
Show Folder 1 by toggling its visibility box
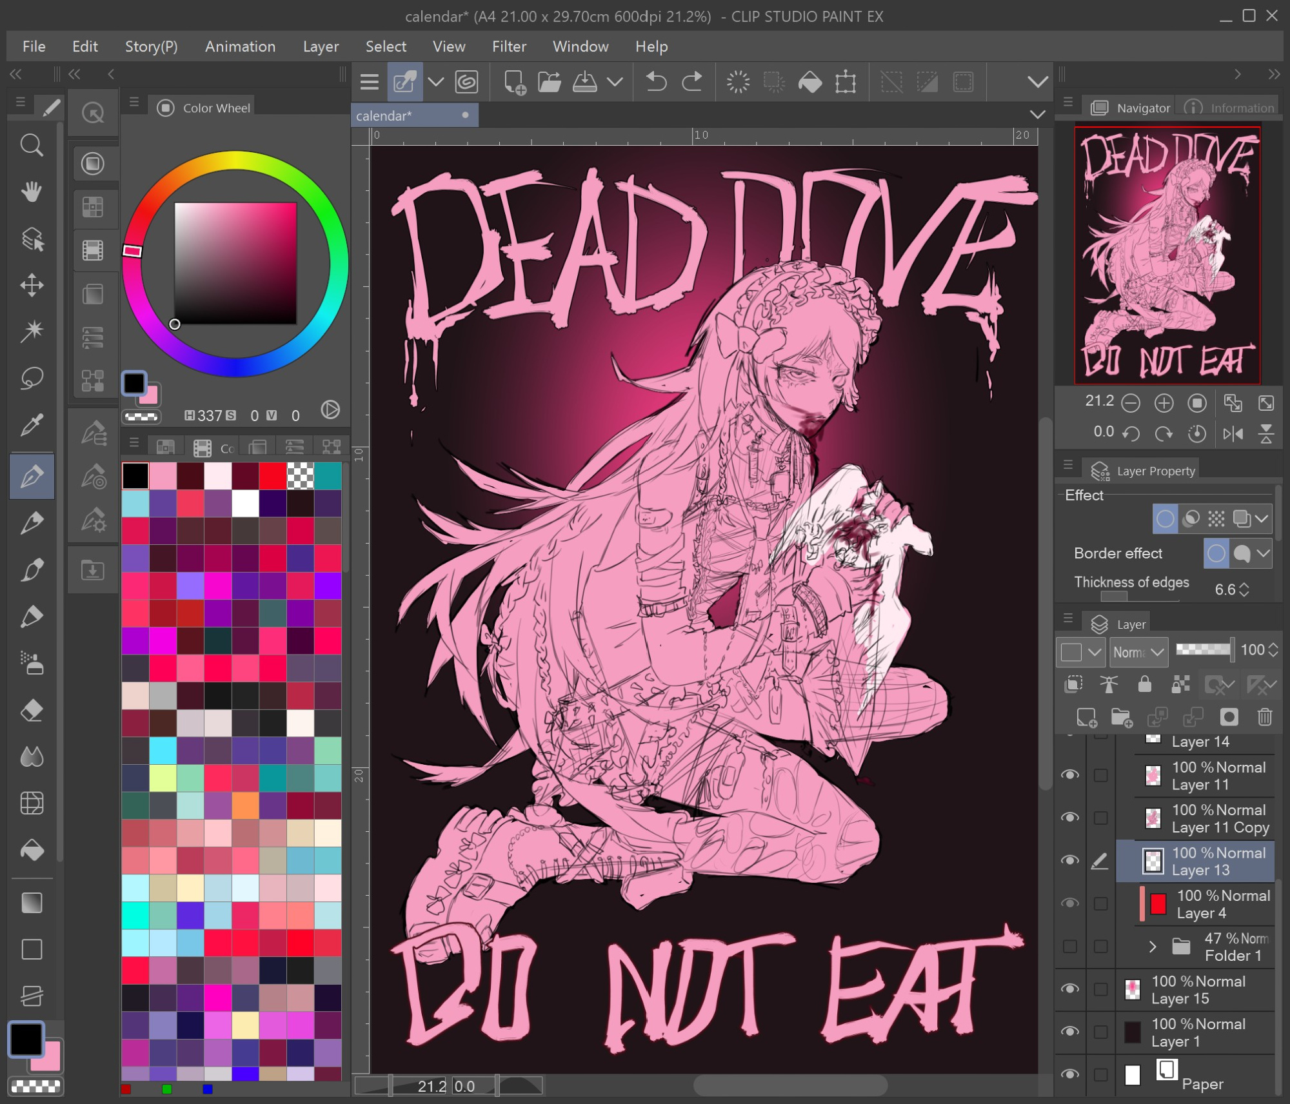coord(1070,946)
